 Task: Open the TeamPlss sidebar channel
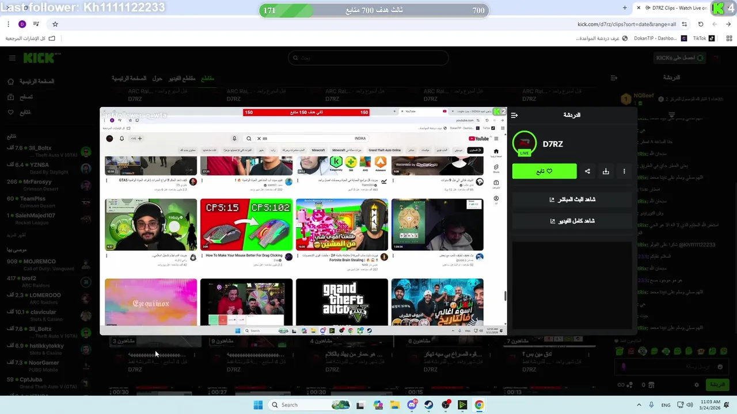[49, 201]
